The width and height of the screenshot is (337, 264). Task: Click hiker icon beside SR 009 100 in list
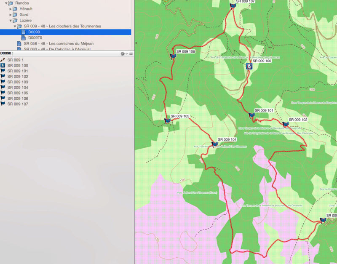coord(3,65)
